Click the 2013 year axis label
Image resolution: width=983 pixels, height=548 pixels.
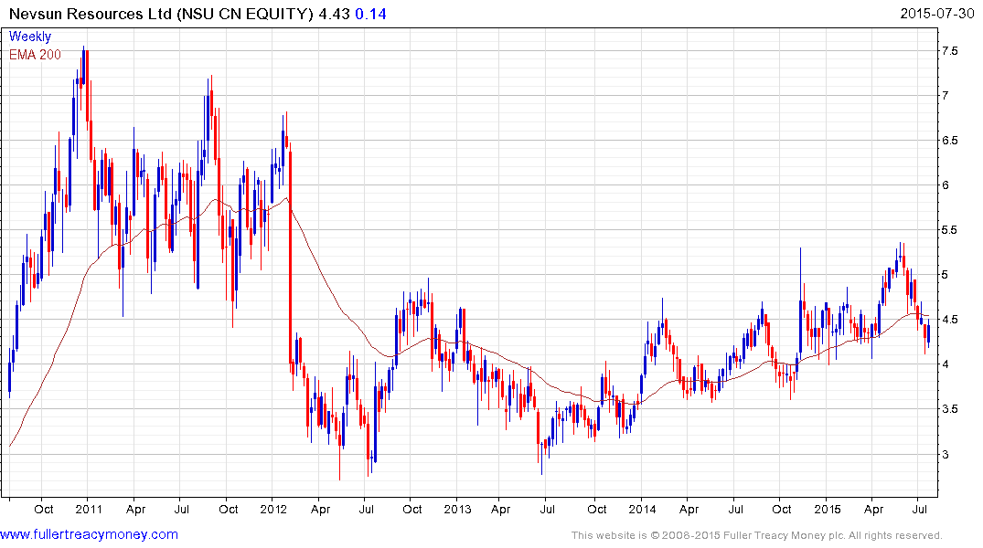coord(457,509)
